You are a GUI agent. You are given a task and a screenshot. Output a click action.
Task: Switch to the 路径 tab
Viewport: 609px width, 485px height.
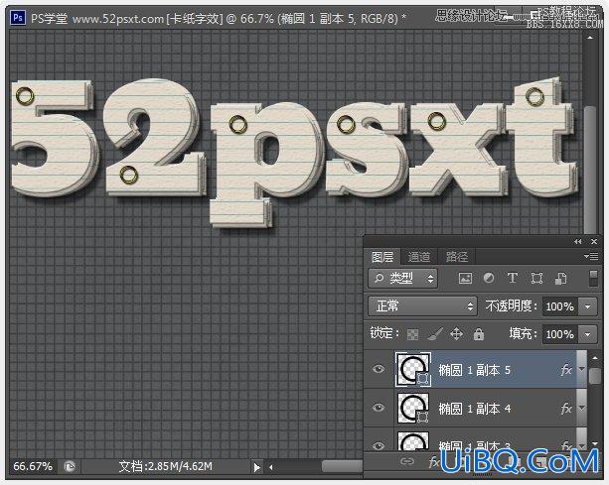tap(457, 256)
